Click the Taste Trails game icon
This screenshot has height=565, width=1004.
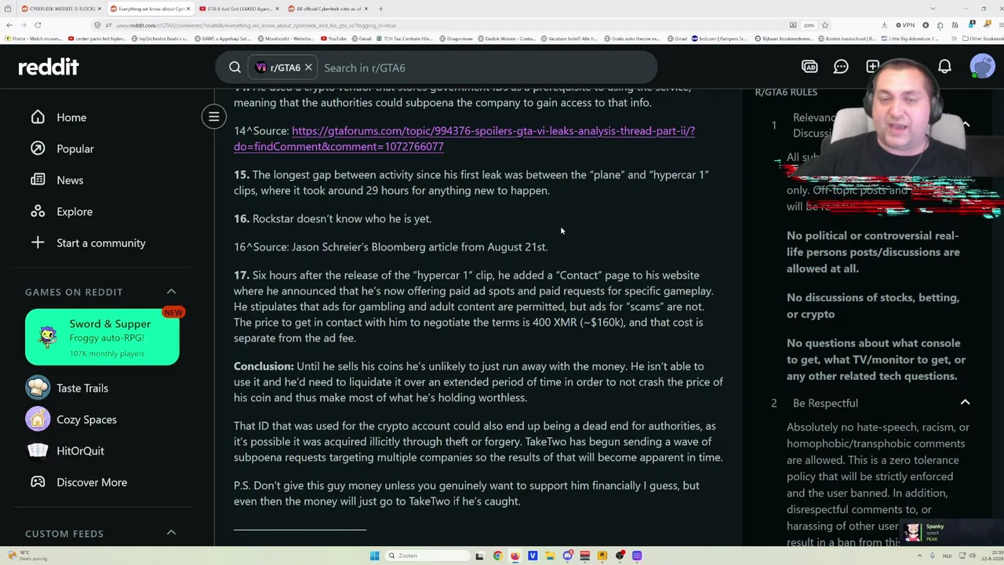pos(38,388)
